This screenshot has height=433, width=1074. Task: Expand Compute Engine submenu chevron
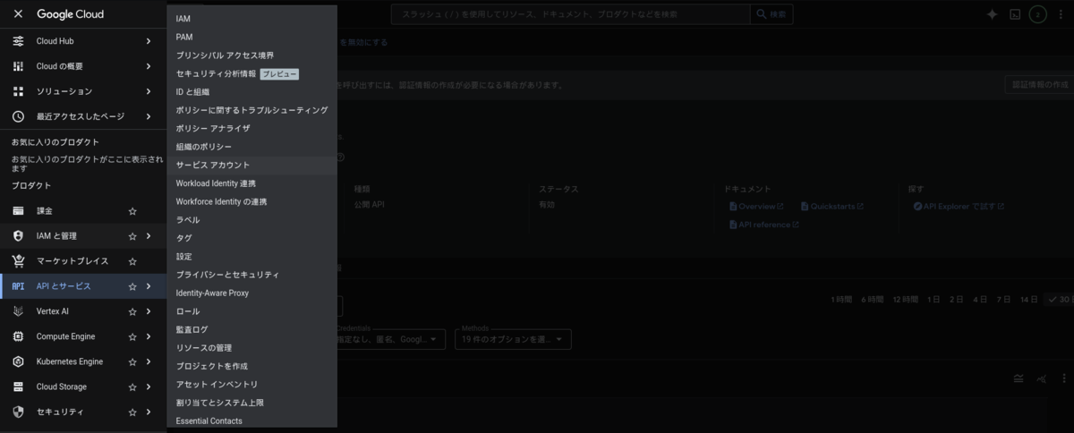click(x=149, y=336)
